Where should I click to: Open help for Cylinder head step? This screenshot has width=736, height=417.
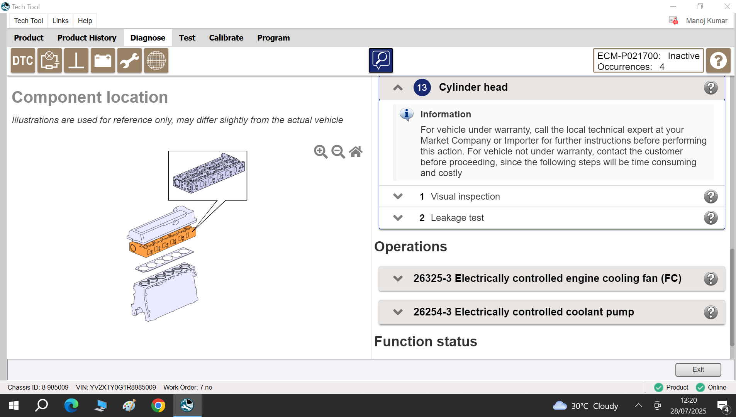pyautogui.click(x=711, y=88)
